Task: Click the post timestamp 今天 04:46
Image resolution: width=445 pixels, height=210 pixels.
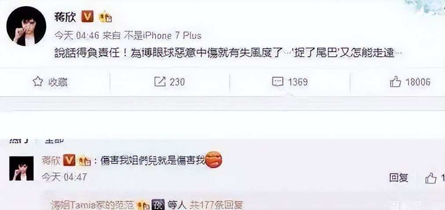Action: tap(77, 36)
